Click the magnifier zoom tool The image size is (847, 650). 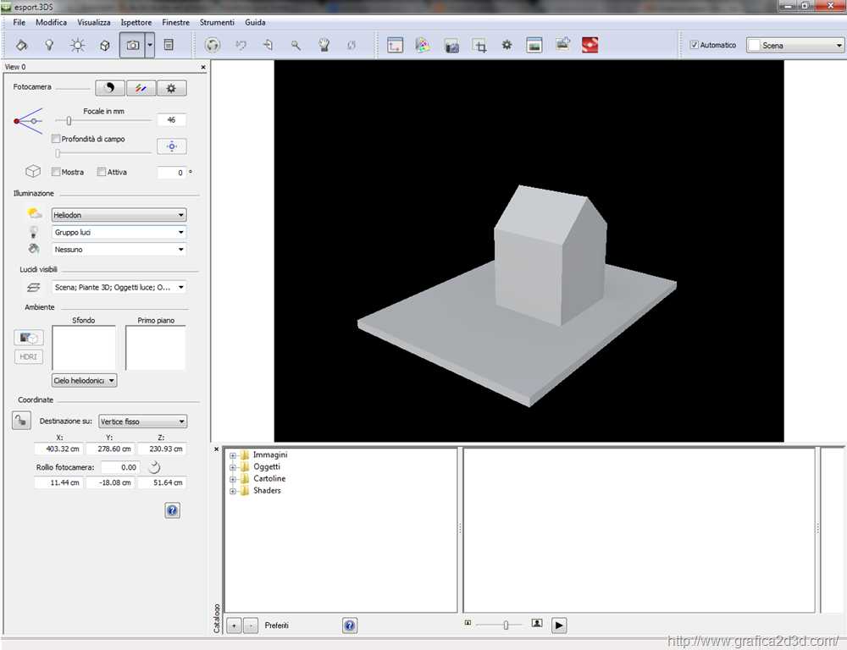(296, 45)
